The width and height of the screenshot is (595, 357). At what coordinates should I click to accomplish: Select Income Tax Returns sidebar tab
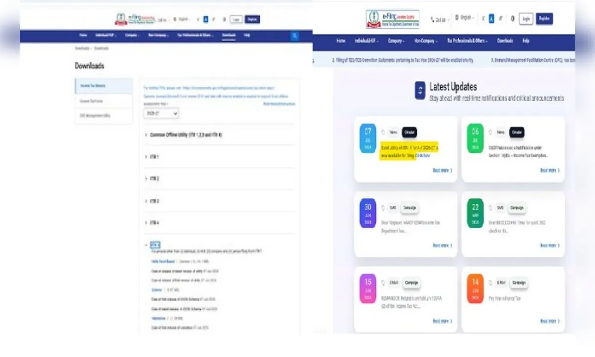(x=104, y=86)
